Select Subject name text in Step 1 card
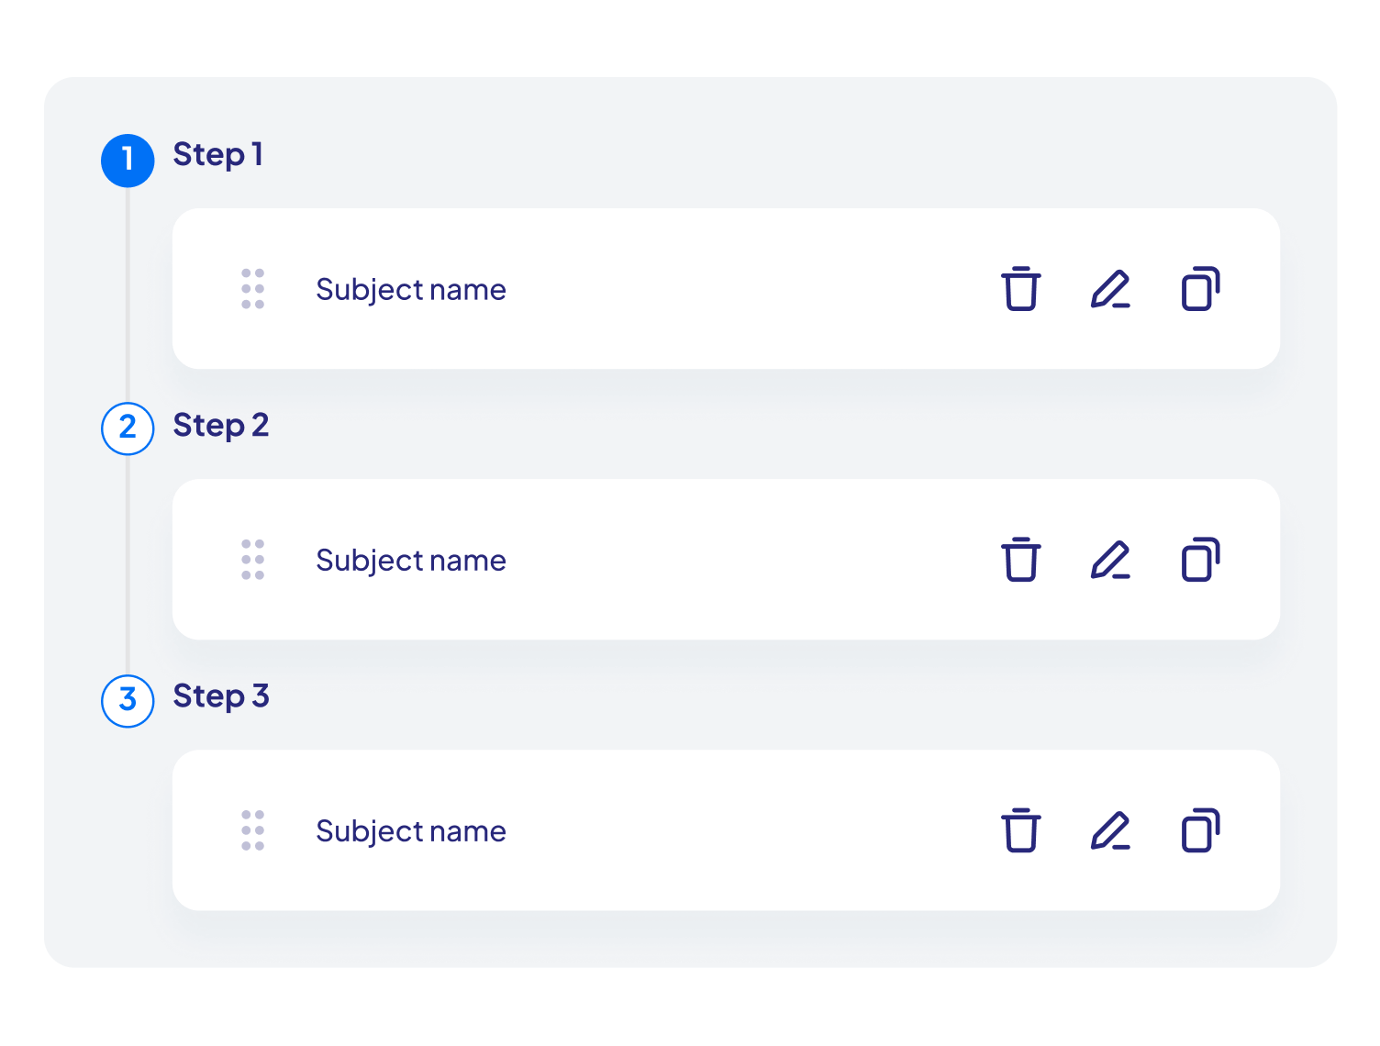 click(411, 290)
